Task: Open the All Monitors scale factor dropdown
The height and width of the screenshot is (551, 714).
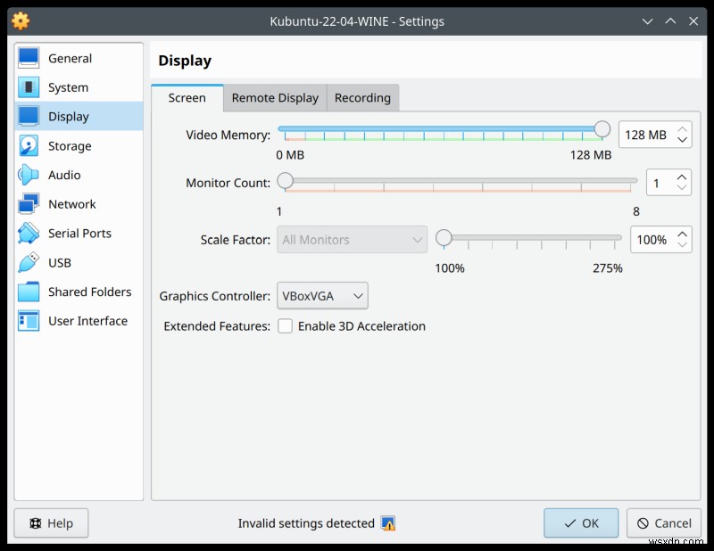Action: [352, 239]
